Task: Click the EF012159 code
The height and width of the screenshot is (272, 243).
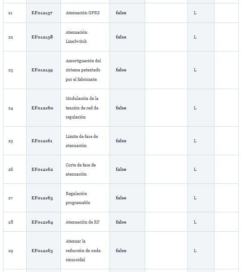Action: pyautogui.click(x=42, y=70)
